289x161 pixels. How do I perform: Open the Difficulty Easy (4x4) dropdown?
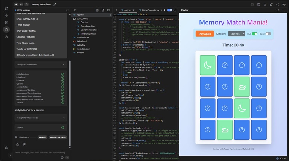point(236,34)
